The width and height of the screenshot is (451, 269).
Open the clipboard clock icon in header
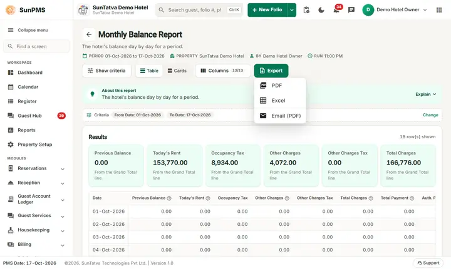(x=306, y=10)
